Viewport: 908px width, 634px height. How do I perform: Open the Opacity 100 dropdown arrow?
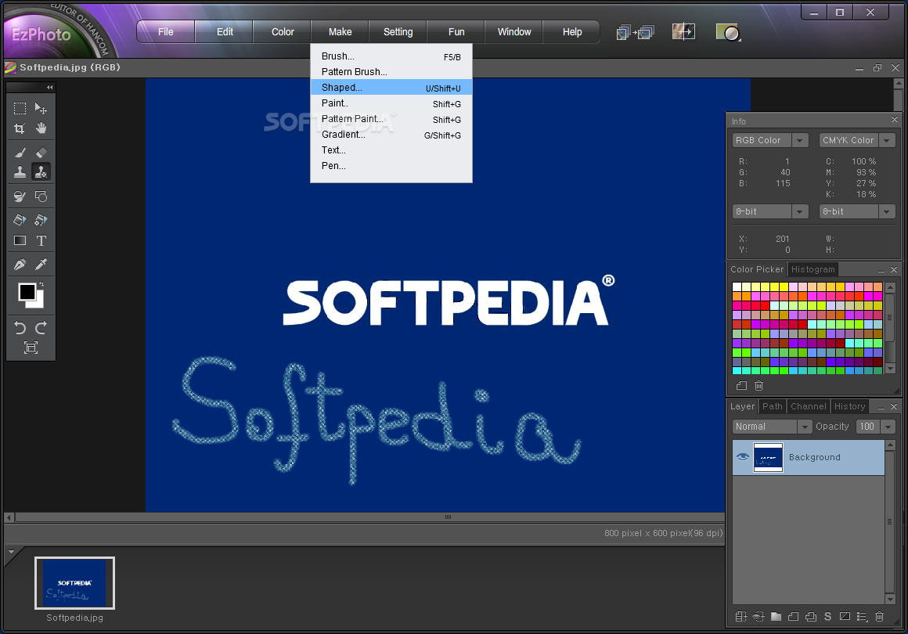tap(888, 427)
